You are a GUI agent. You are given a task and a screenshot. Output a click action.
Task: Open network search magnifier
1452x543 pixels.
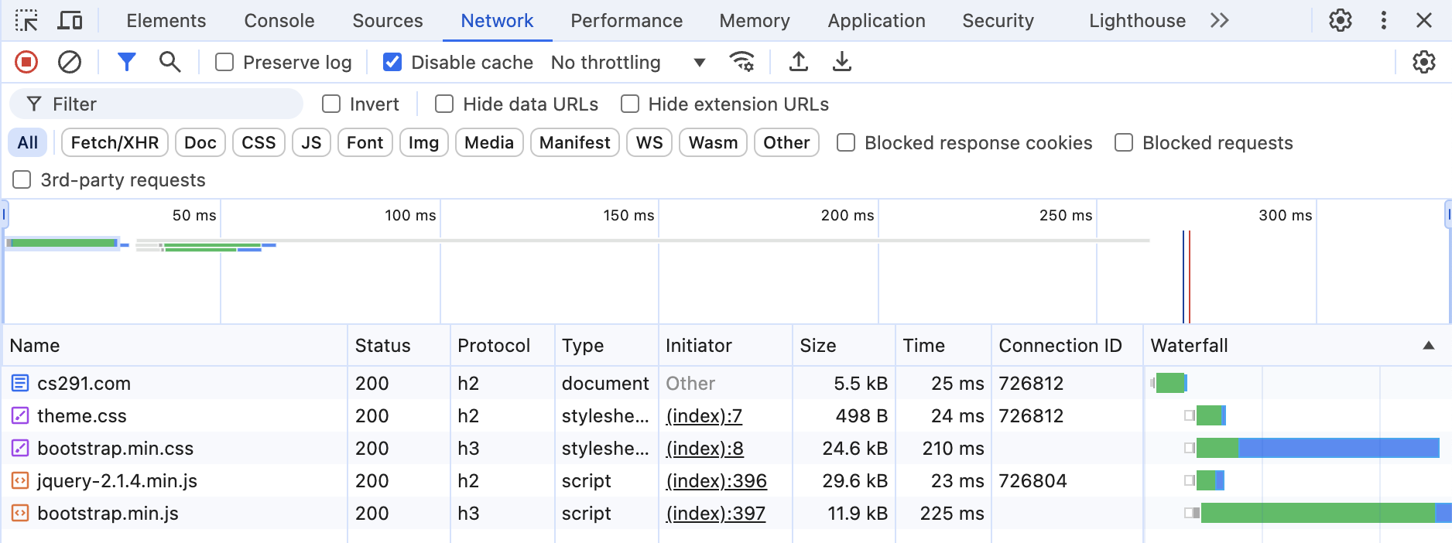coord(170,62)
